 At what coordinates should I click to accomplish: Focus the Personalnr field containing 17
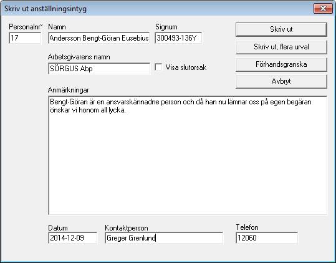tap(25, 38)
